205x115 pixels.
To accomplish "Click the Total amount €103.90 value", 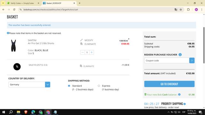I will [x=190, y=73].
